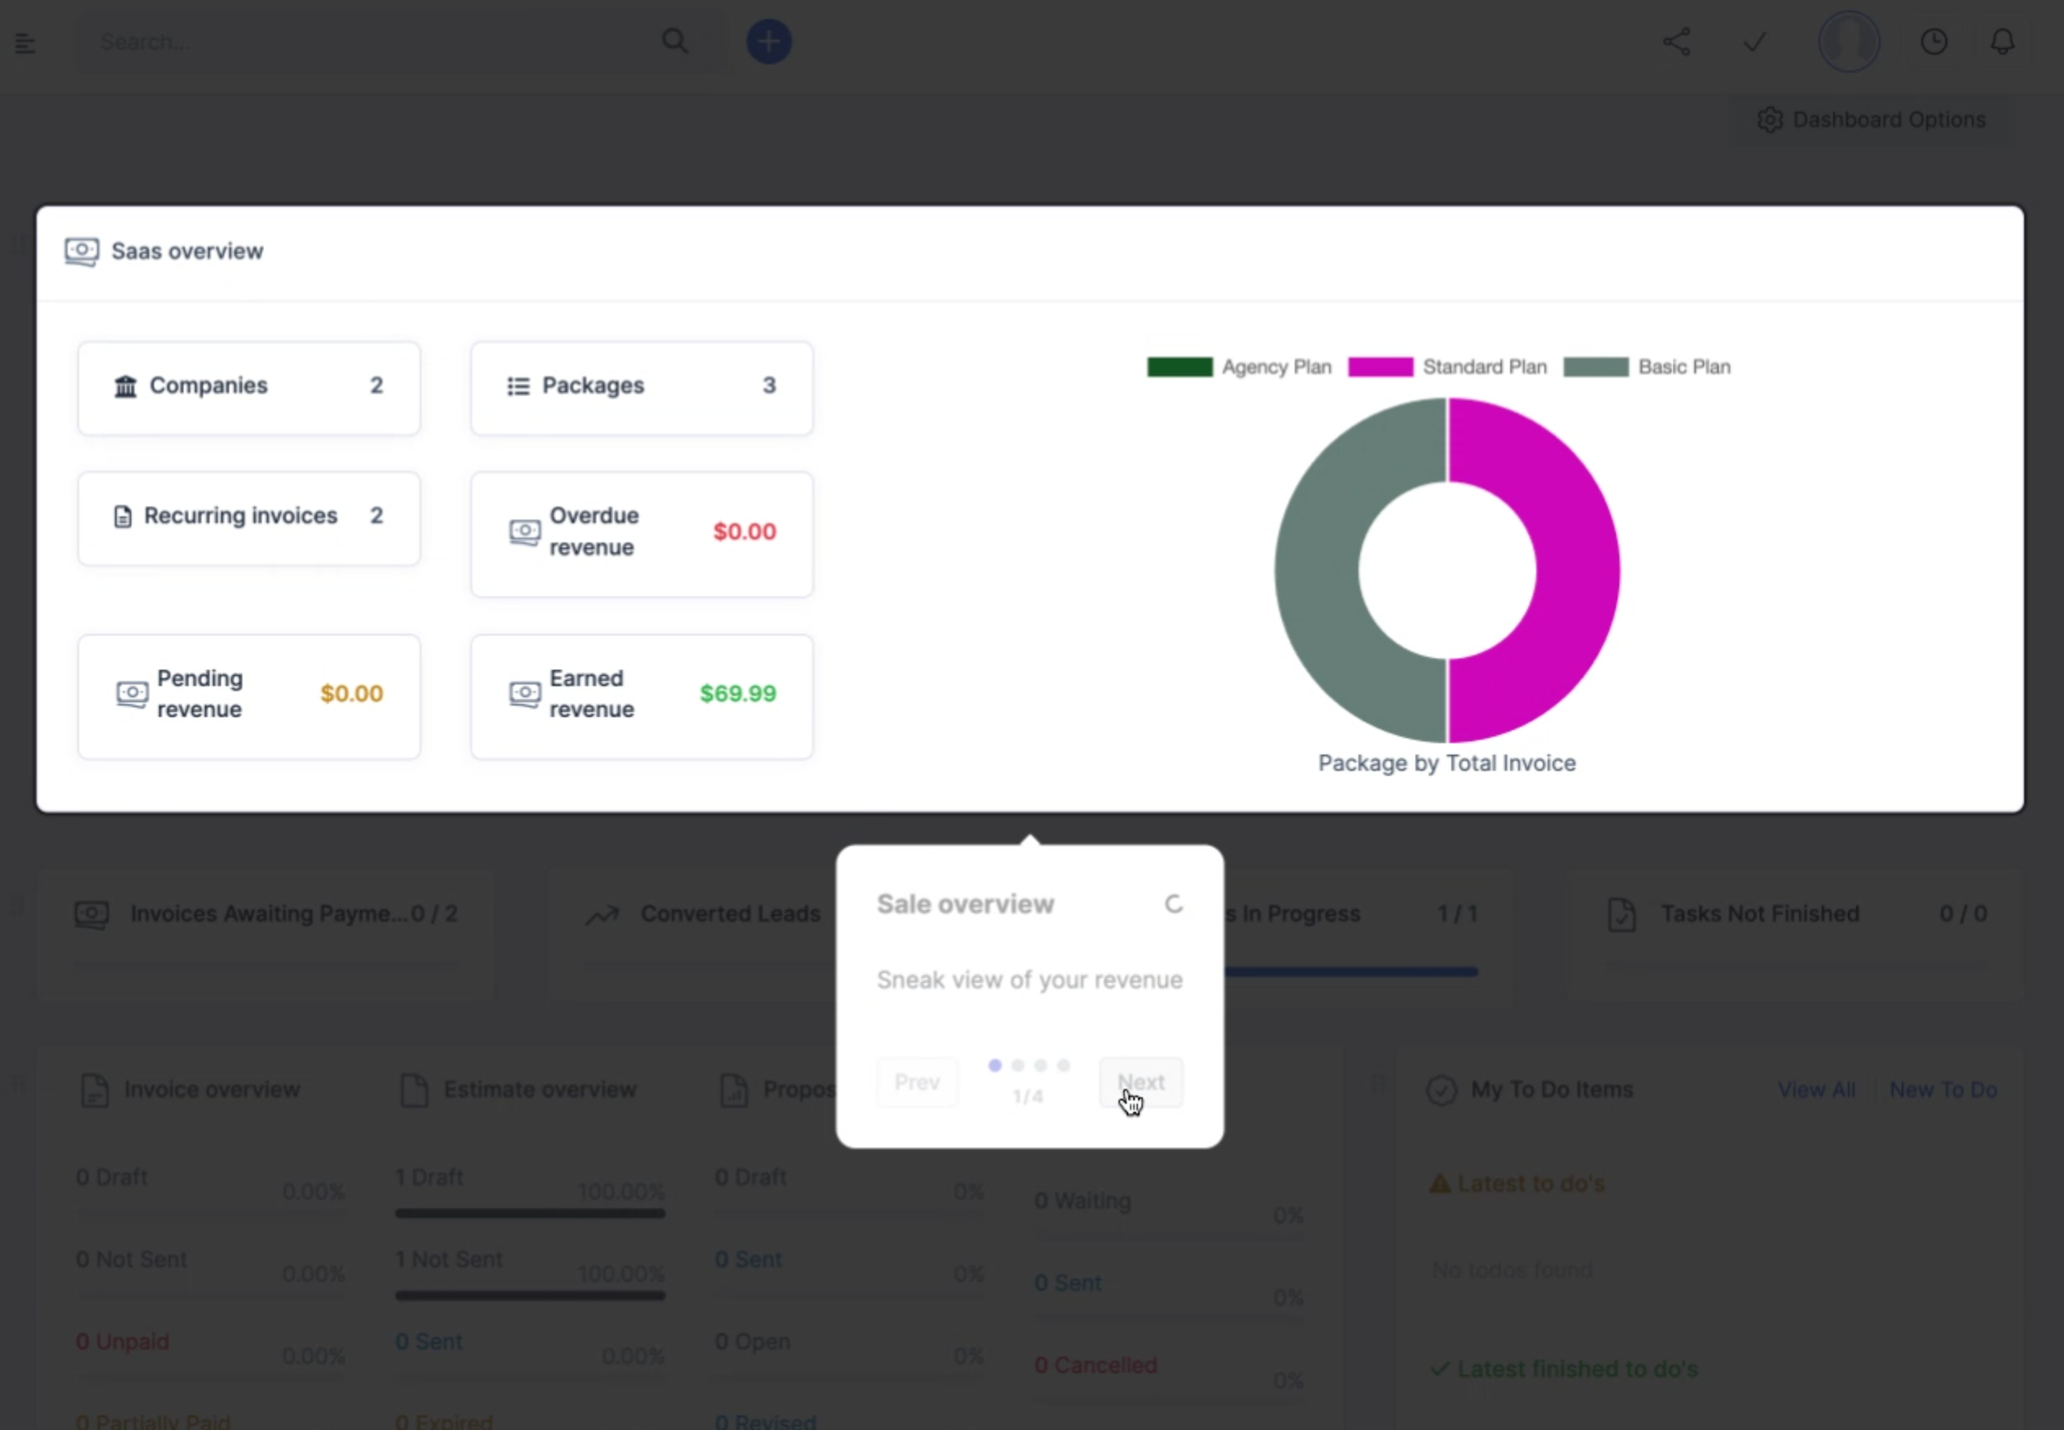The height and width of the screenshot is (1430, 2064).
Task: Switch to the Estimate overview tab
Action: tap(539, 1090)
